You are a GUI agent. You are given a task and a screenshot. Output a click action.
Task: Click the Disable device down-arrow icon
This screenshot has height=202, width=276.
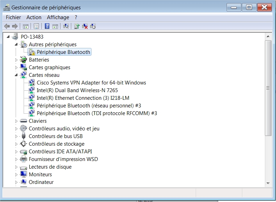(93, 26)
